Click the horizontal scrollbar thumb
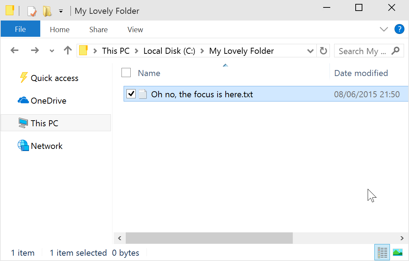Image resolution: width=409 pixels, height=261 pixels. [x=209, y=238]
